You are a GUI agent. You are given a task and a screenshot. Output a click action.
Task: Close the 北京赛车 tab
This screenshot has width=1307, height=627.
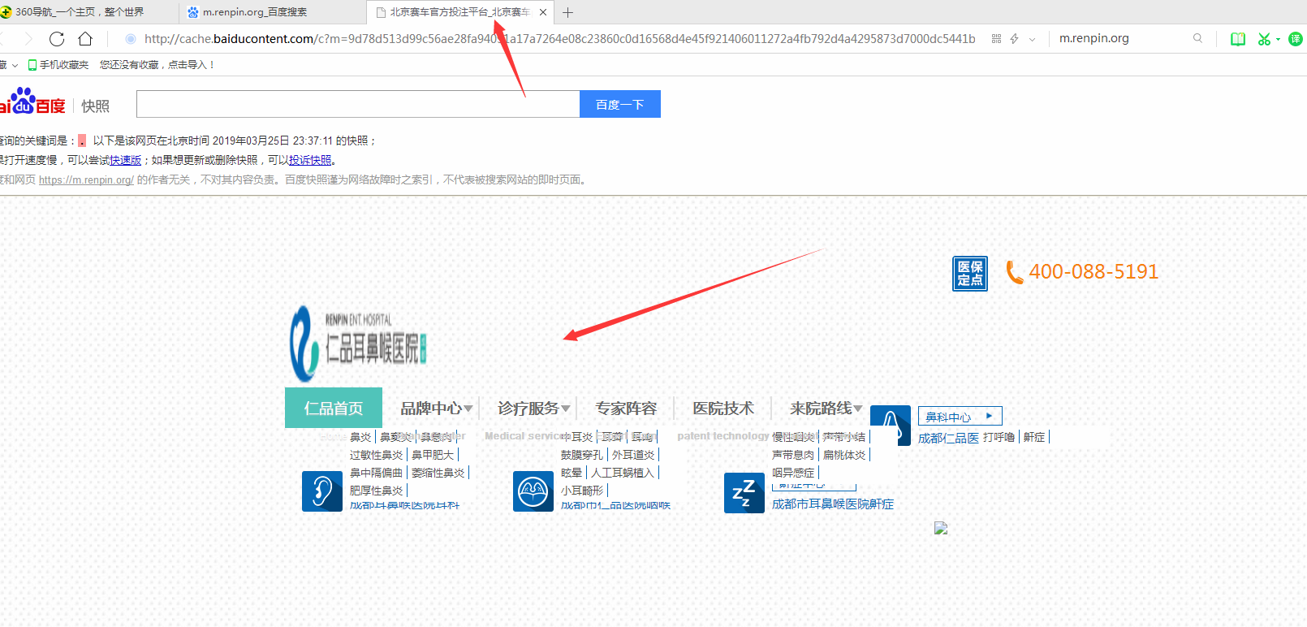tap(543, 12)
